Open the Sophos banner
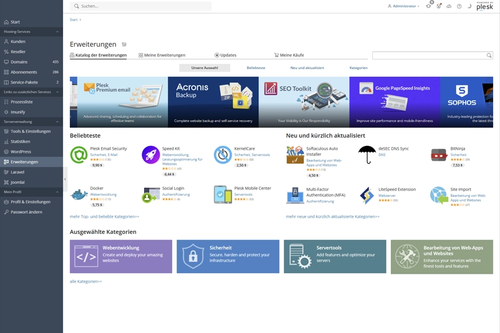Viewport: 500px width, 333px height. (x=466, y=102)
